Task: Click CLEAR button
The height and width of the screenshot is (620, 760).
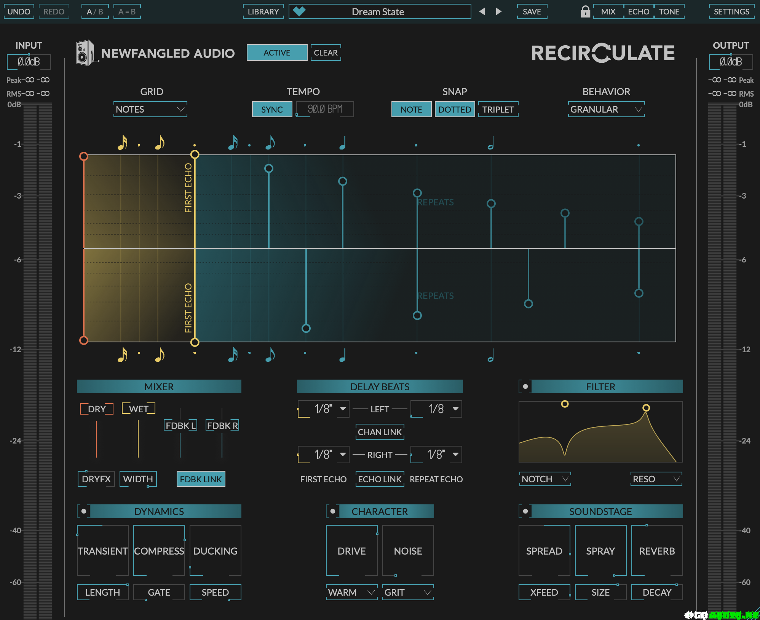Action: coord(326,52)
